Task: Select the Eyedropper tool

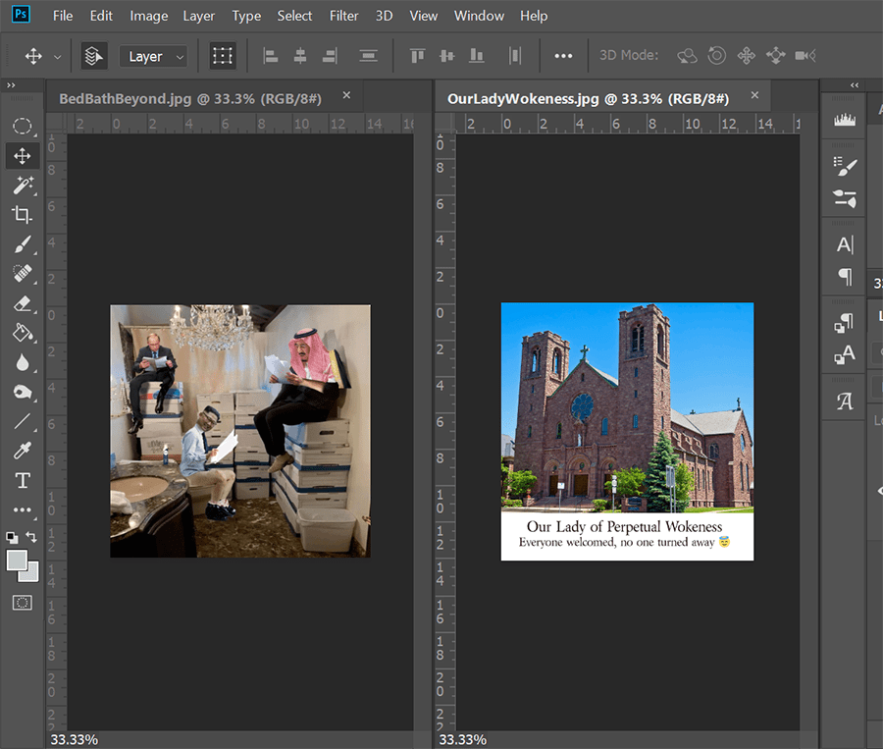Action: click(24, 450)
